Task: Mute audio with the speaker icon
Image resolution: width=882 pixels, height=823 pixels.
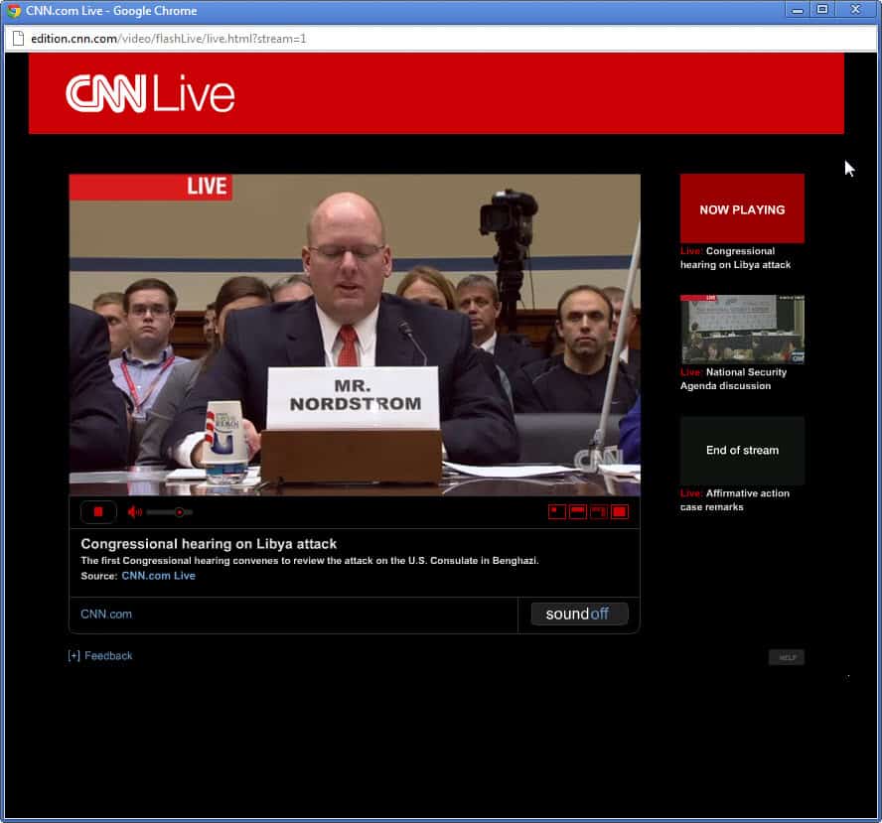Action: (x=134, y=512)
